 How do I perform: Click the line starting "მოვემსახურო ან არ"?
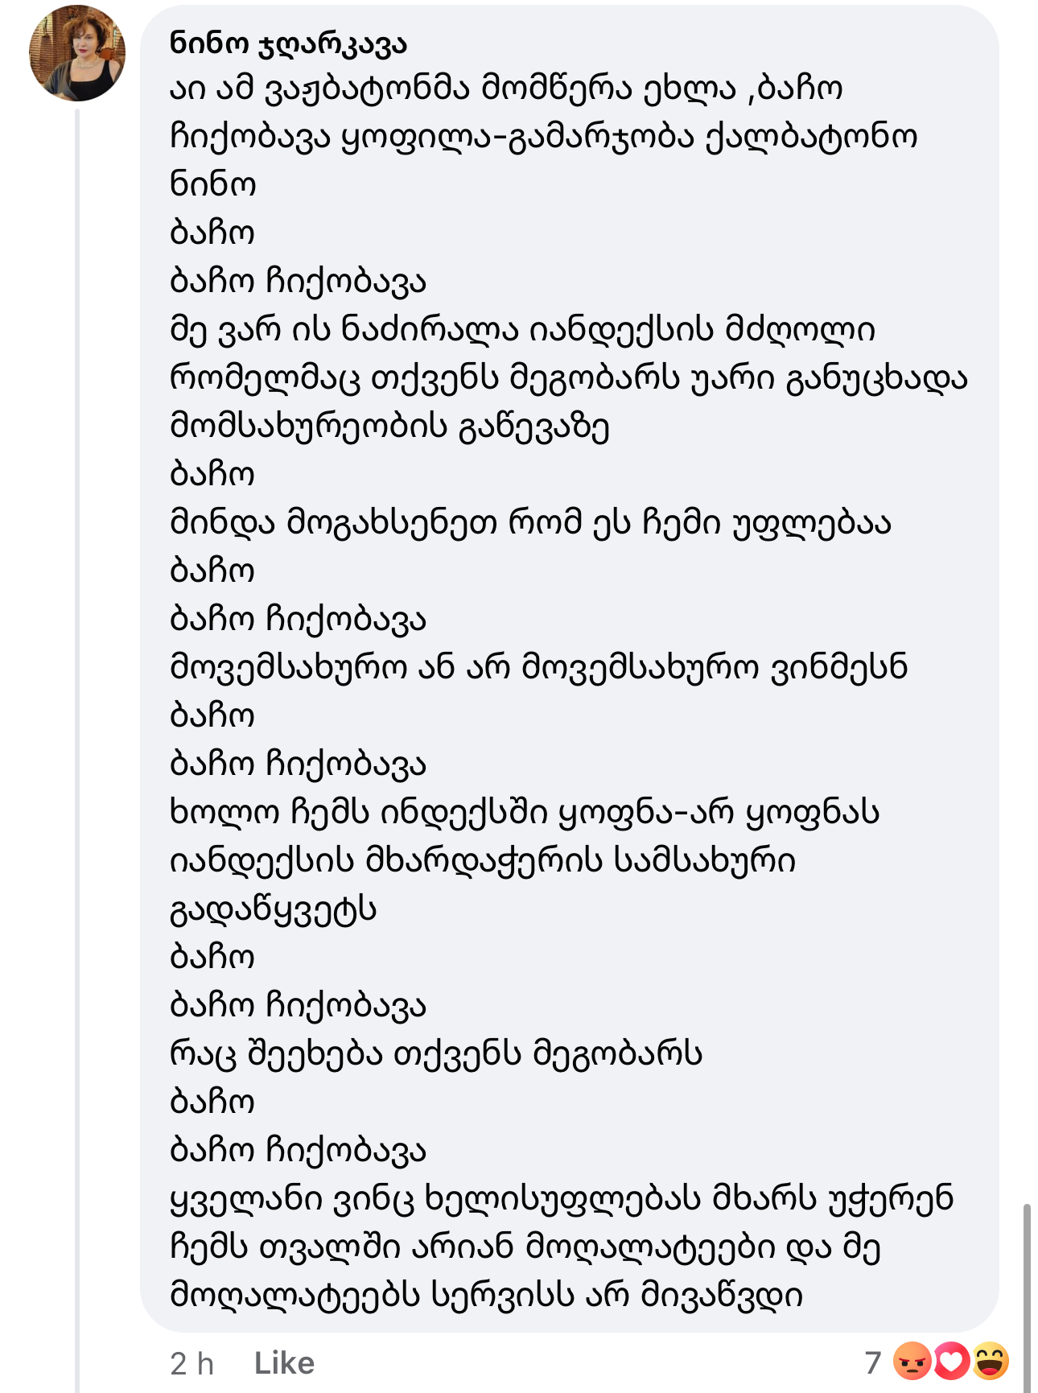coord(538,668)
